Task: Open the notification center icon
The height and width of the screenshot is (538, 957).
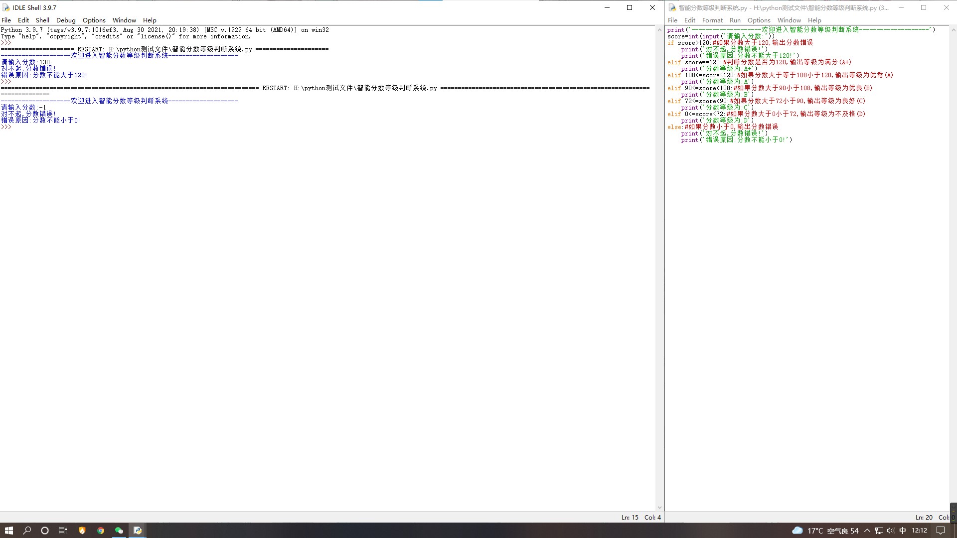Action: pyautogui.click(x=941, y=531)
